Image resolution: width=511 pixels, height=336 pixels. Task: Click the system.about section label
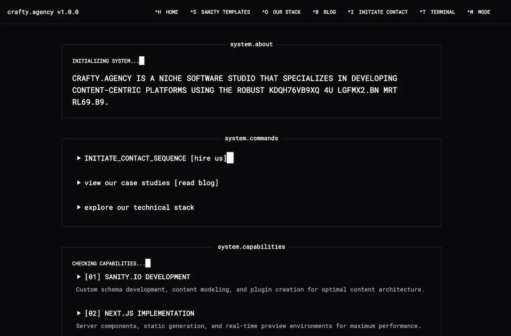coord(252,44)
